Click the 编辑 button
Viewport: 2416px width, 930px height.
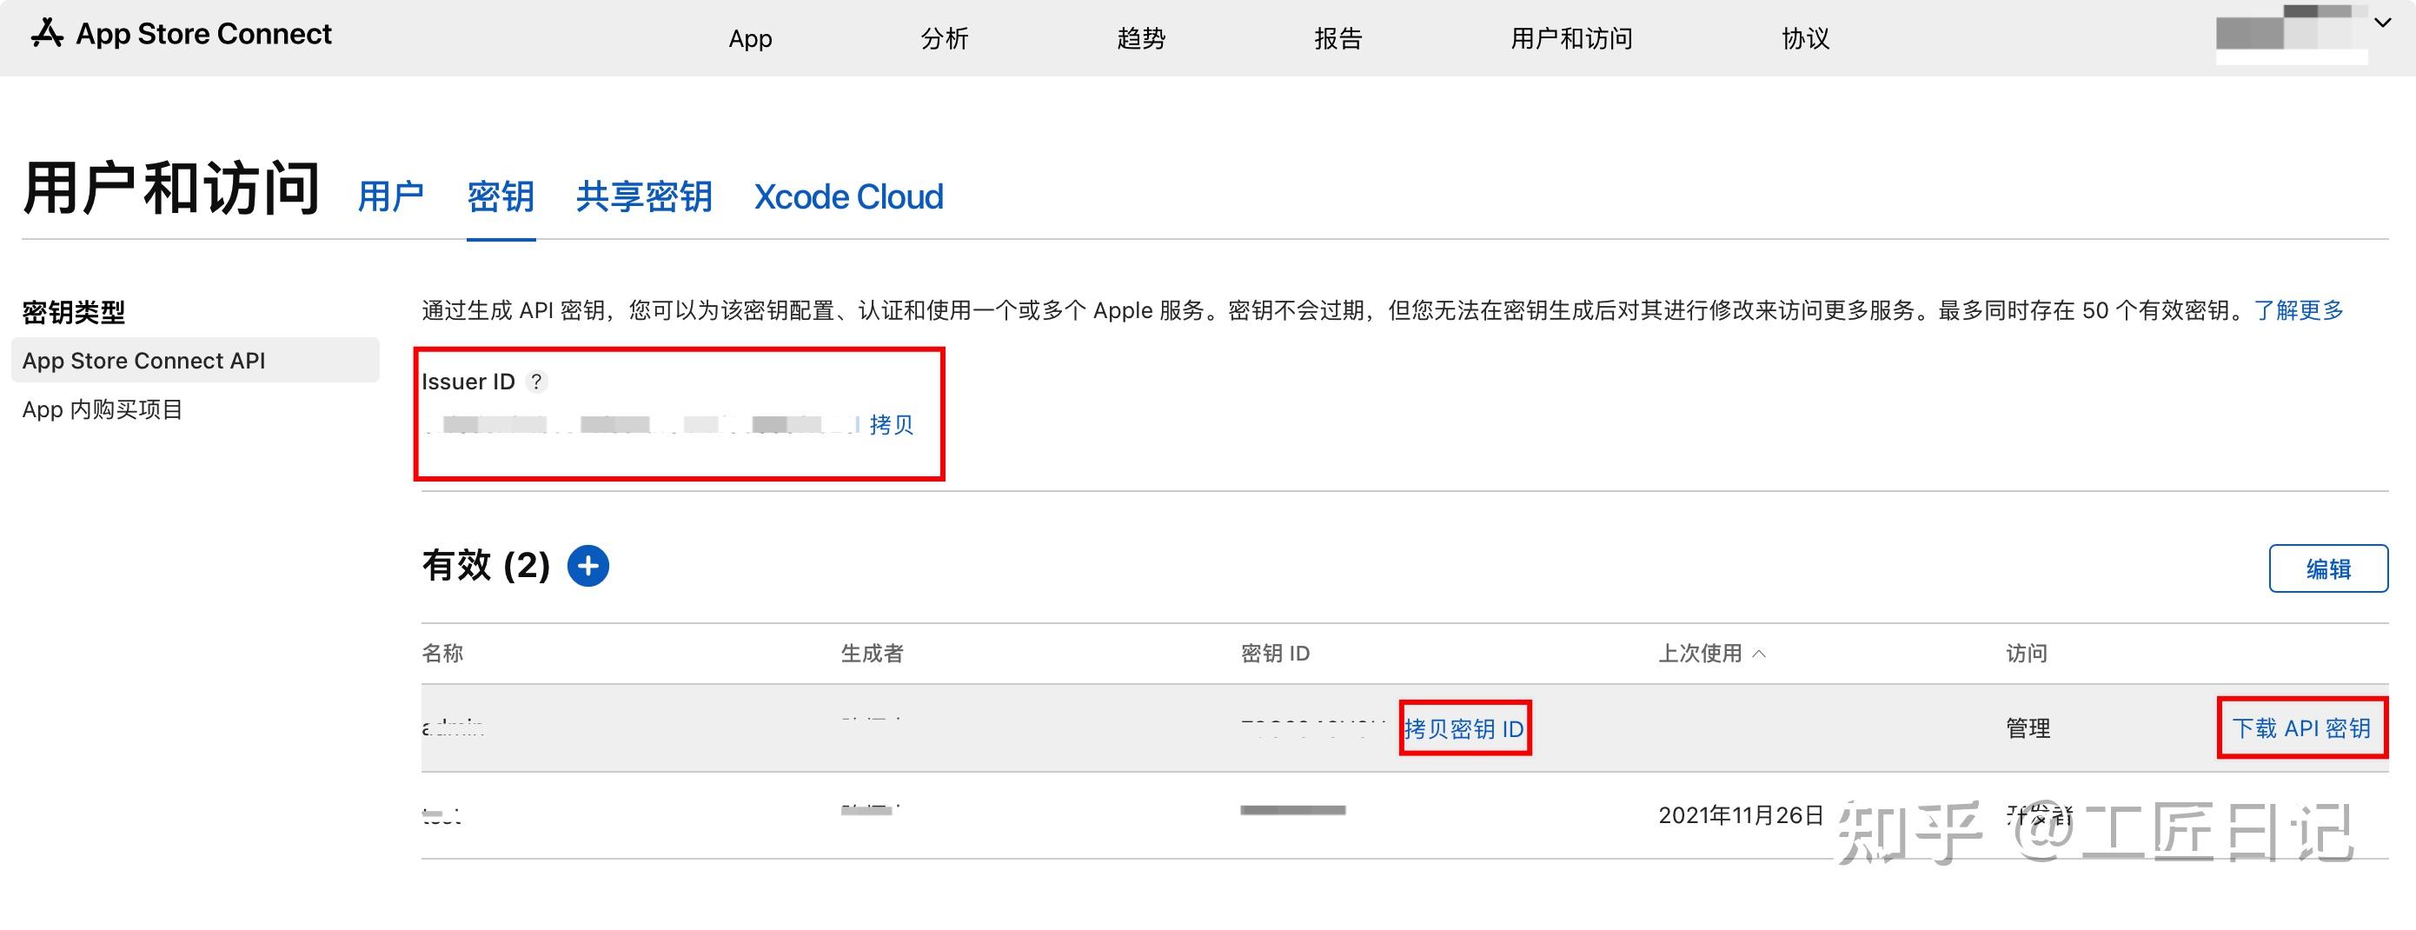coord(2329,568)
